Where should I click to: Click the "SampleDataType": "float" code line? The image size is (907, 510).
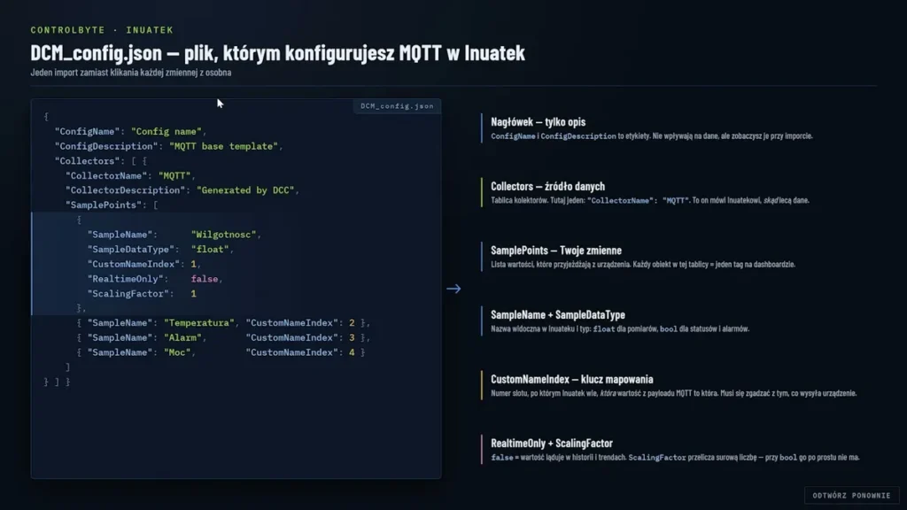[160, 249]
